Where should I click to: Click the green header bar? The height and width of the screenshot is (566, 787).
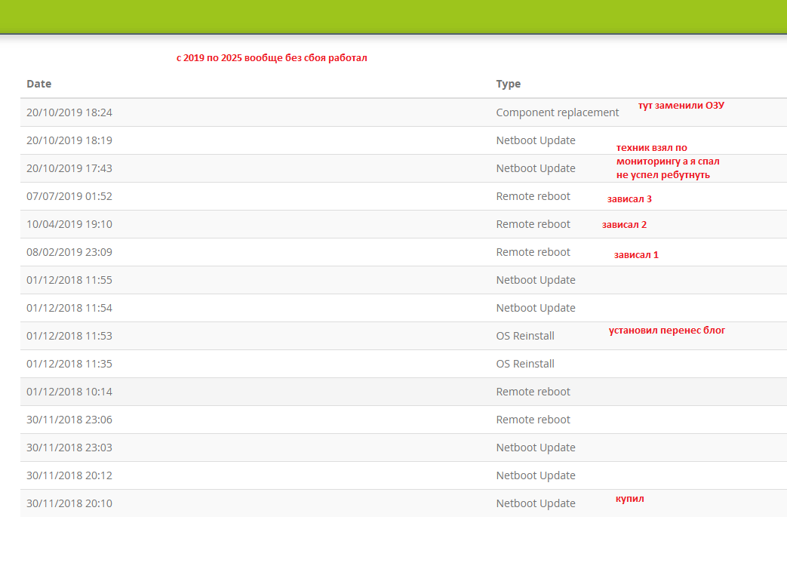[393, 17]
